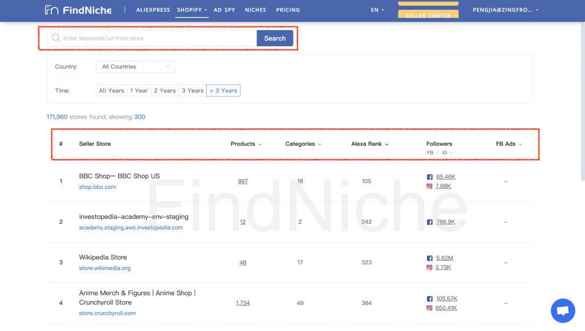Click 5.62M Facebook followers link
The height and width of the screenshot is (331, 585).
444,258
